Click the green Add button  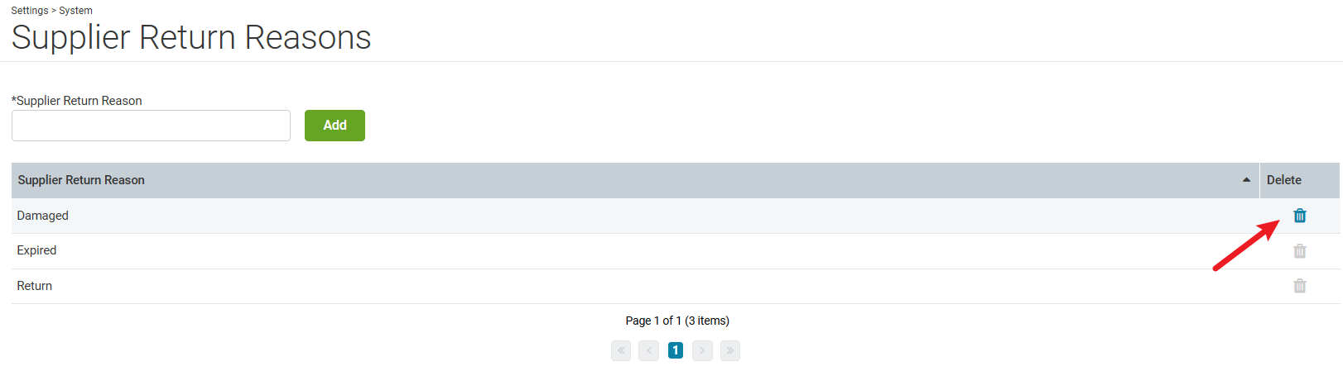[x=335, y=126]
